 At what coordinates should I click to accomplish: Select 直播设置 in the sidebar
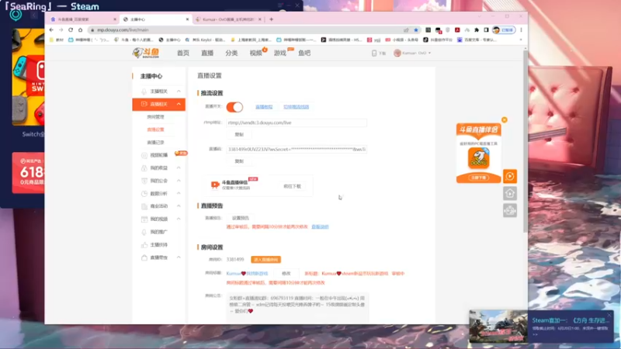coord(156,130)
